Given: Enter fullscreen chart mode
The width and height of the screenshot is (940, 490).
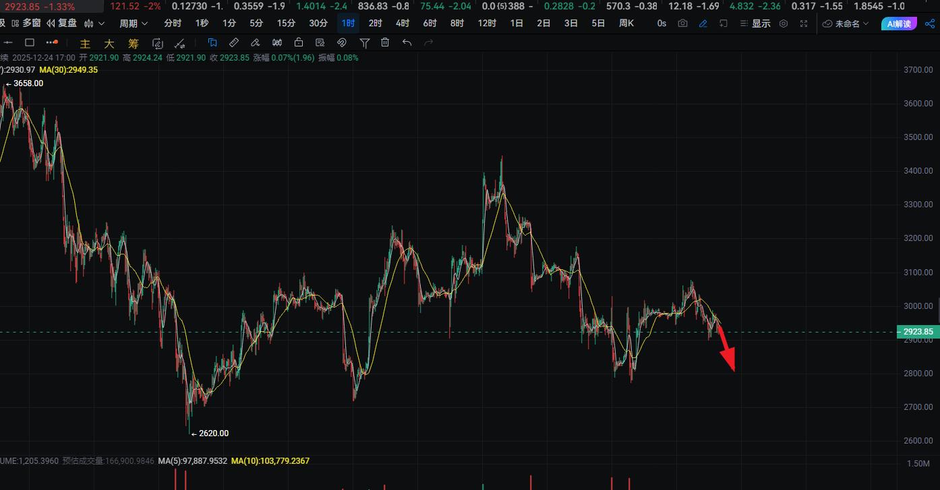Looking at the screenshot, I should pos(803,24).
